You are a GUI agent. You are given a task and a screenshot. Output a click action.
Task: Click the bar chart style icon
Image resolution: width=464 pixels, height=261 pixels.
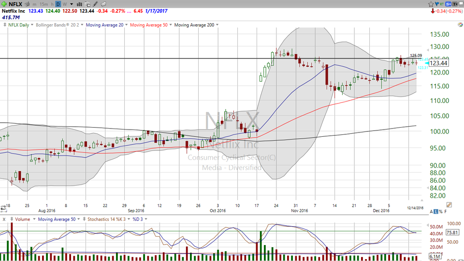tap(80, 4)
